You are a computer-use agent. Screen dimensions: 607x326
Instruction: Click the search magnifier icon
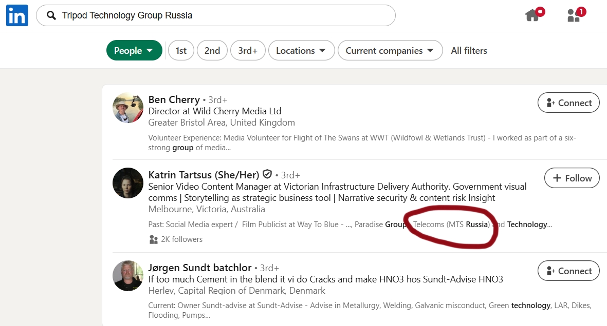coord(51,15)
